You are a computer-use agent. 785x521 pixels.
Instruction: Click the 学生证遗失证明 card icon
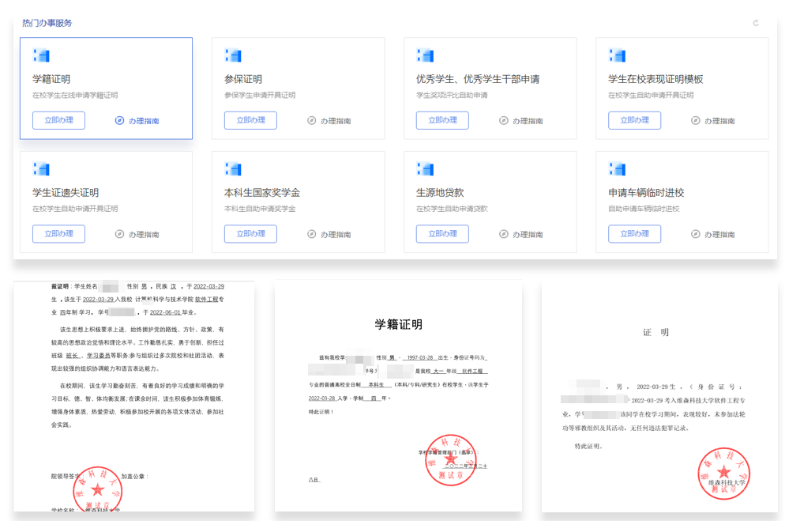[x=41, y=169]
